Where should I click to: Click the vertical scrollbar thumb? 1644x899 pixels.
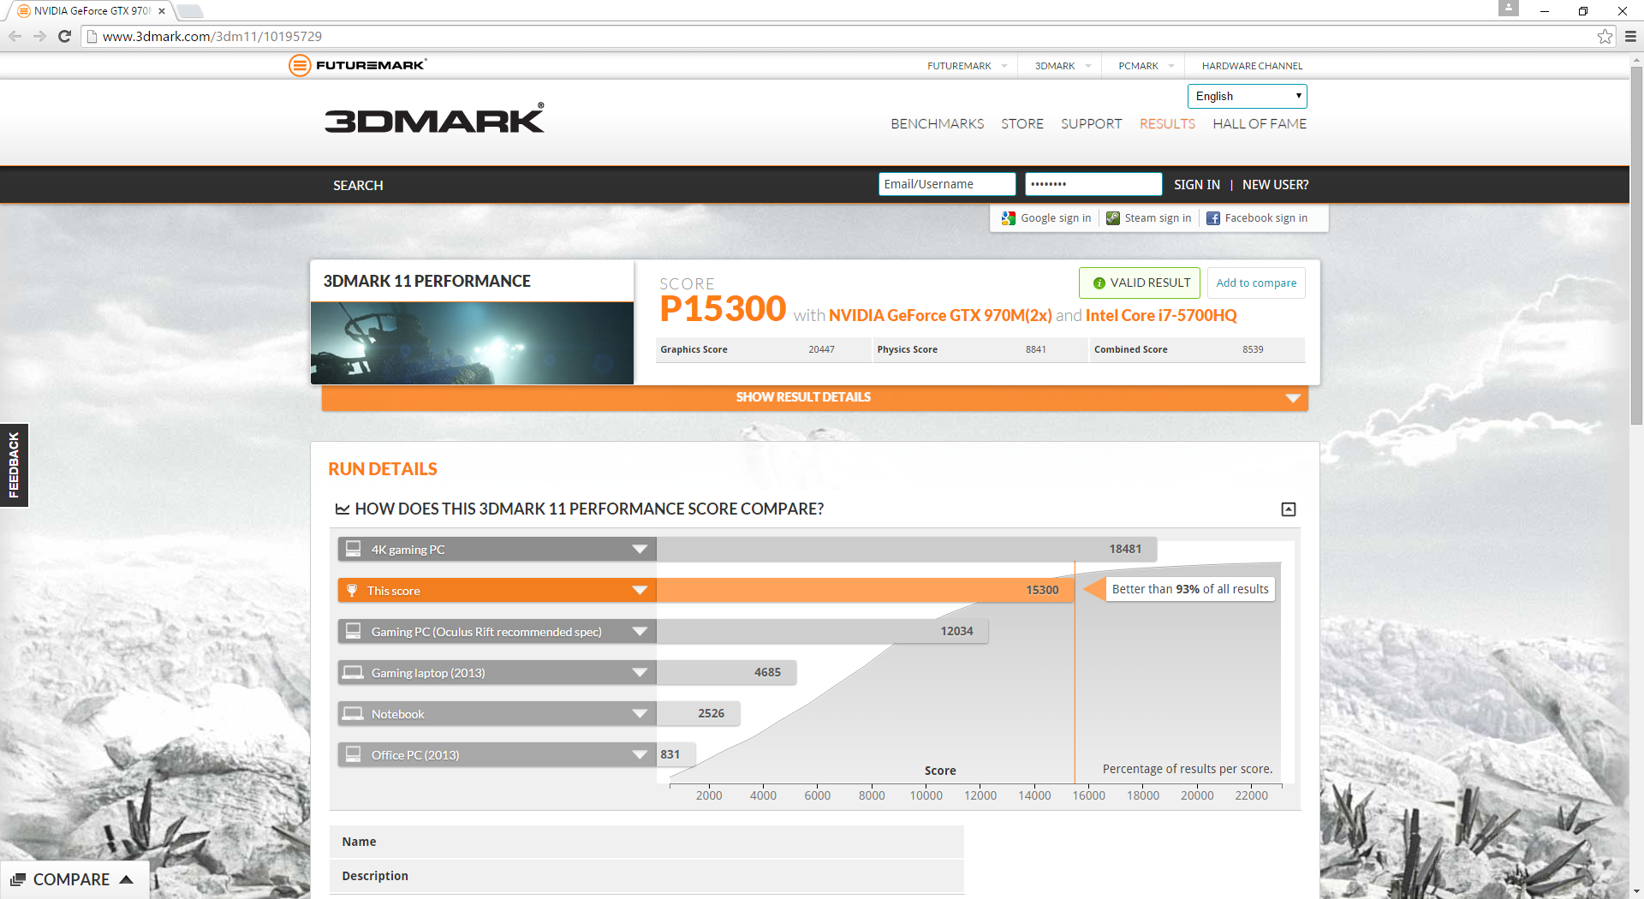click(x=1636, y=244)
